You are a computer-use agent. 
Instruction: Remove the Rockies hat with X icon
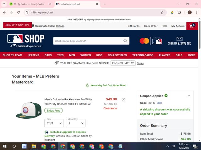[124, 99]
